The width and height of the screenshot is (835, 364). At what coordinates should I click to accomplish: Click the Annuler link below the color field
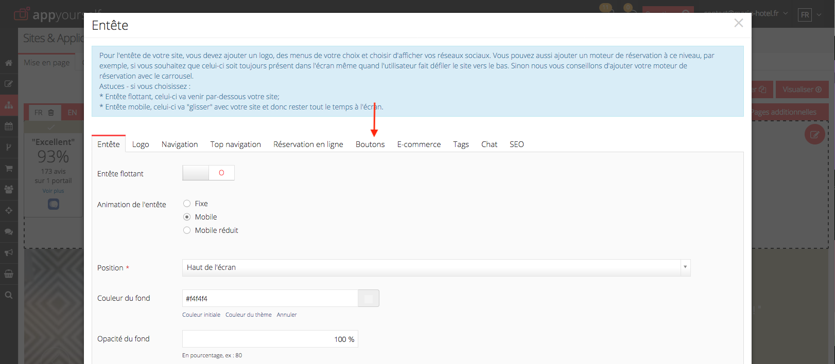coord(287,315)
